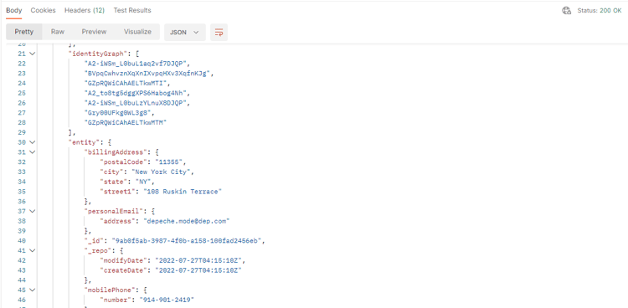Open the Cookies tab
Image resolution: width=628 pixels, height=308 pixels.
click(44, 10)
